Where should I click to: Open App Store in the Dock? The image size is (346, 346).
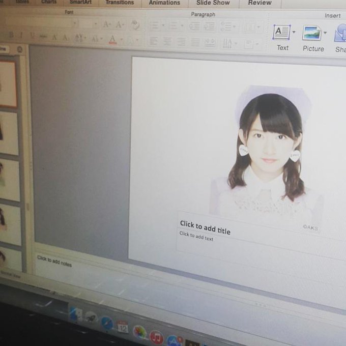pos(174,341)
